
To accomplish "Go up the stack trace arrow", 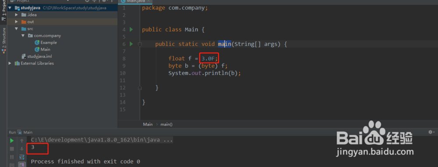I will [x=22, y=140].
